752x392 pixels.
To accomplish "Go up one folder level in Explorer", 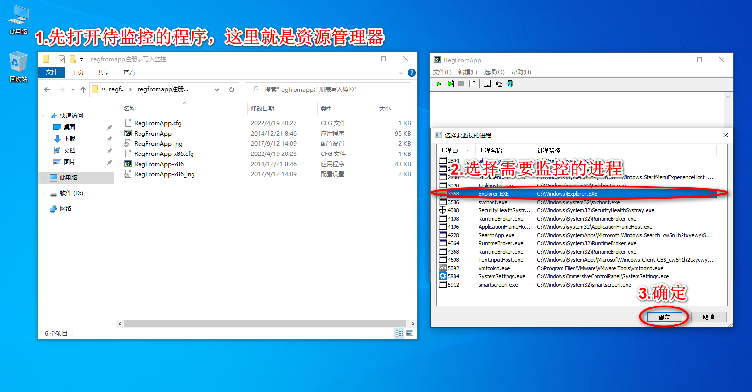I will [83, 90].
